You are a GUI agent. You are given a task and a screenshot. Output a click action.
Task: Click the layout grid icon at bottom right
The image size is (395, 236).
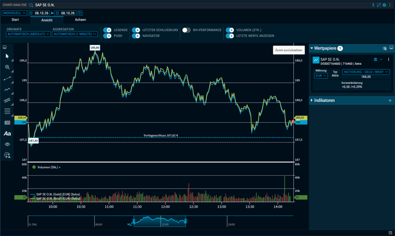pos(391,233)
